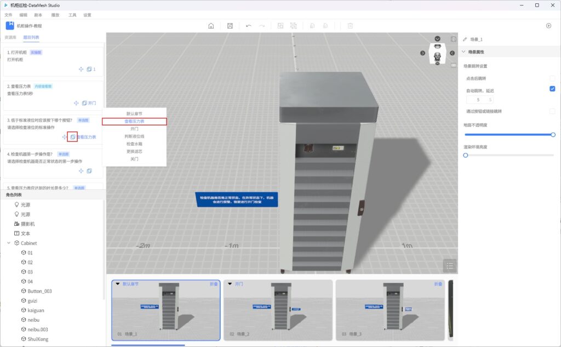Click the list icon at viewport bottom right
Screen dimensions: 561x347
tap(450, 266)
